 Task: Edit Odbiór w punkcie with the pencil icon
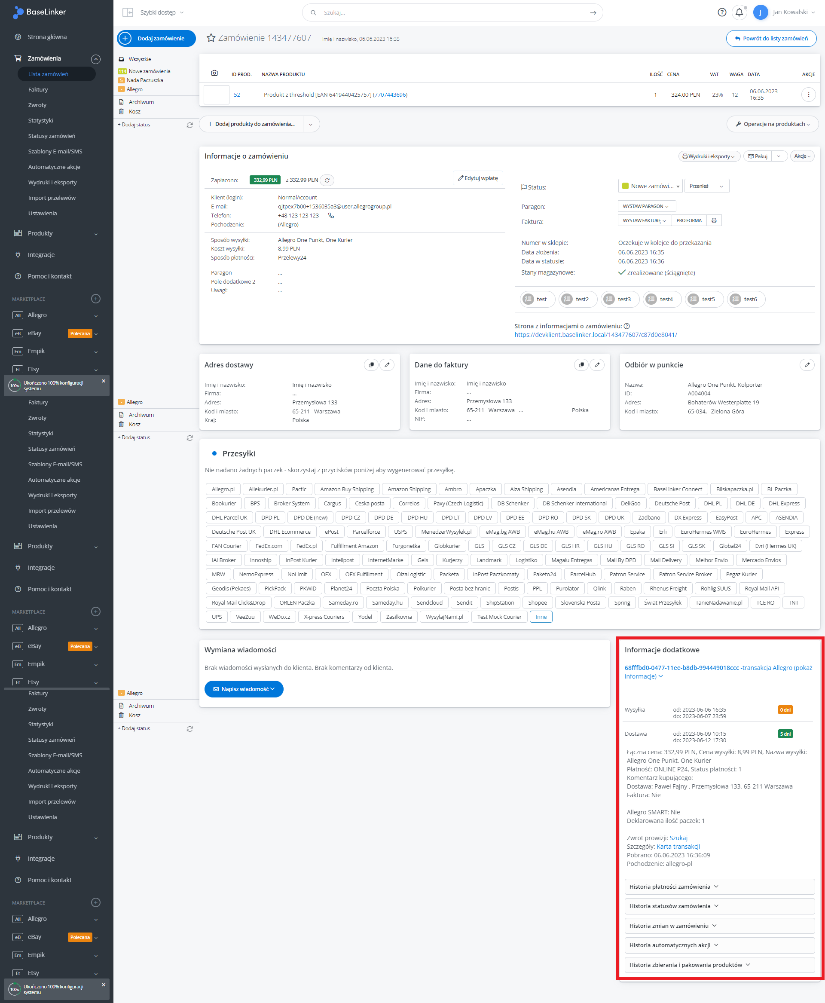[x=807, y=364]
